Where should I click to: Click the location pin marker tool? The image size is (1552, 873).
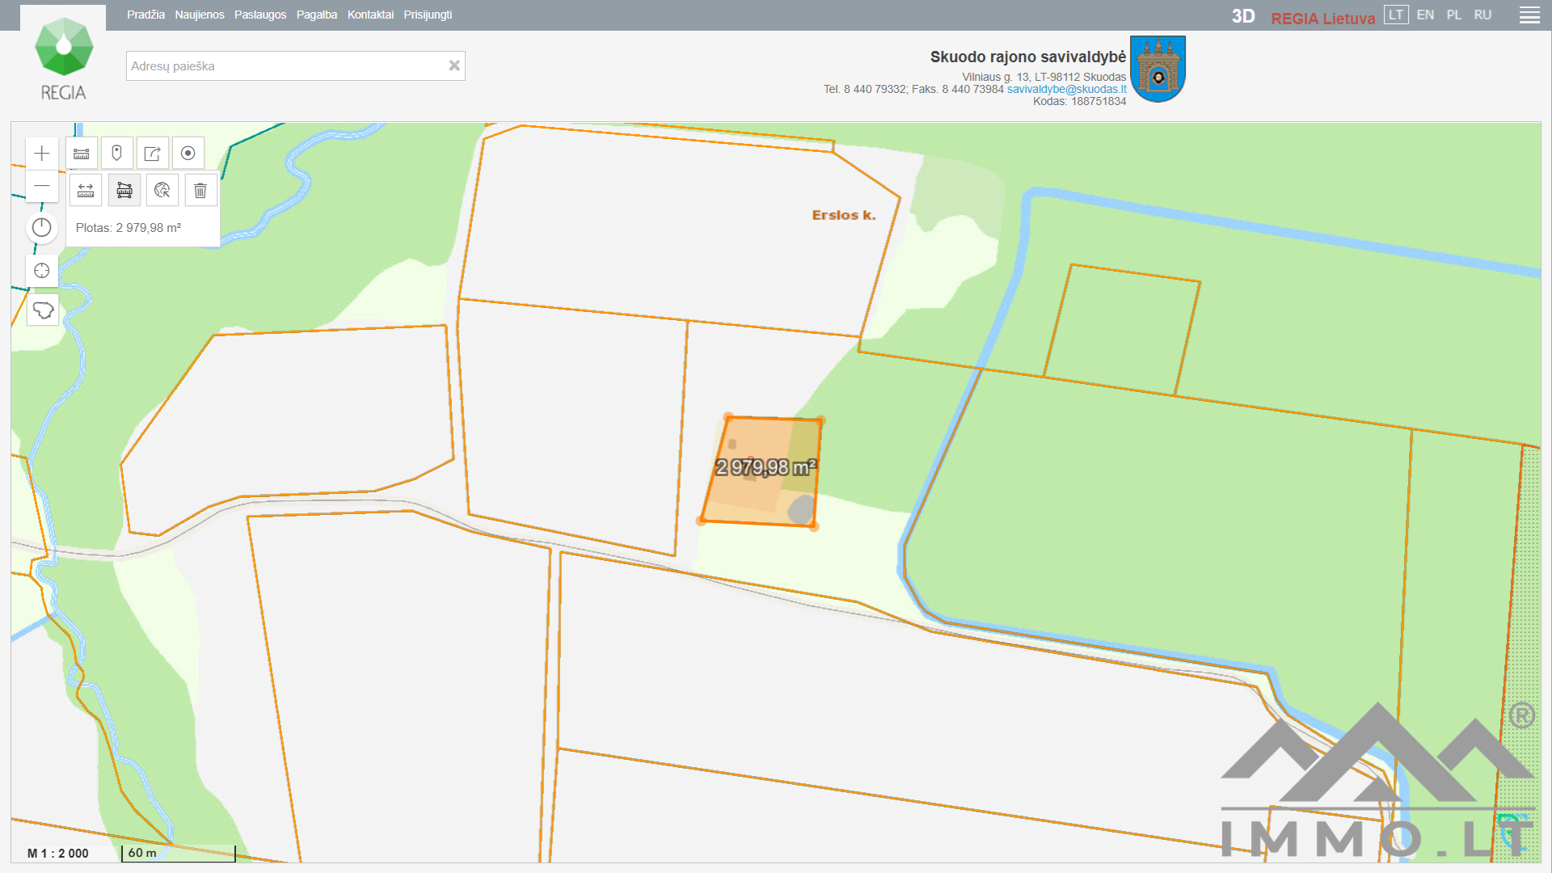117,154
